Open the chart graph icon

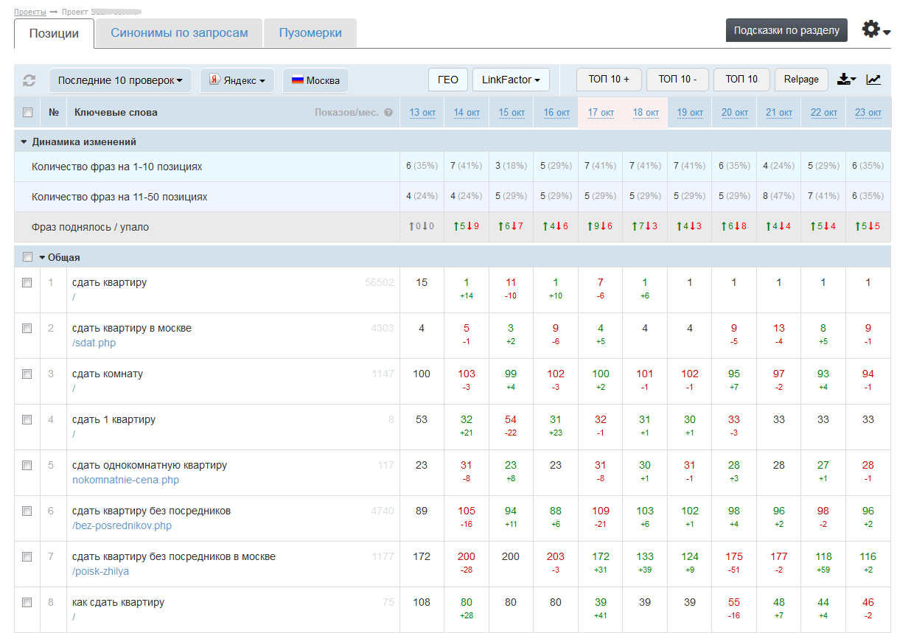(873, 80)
